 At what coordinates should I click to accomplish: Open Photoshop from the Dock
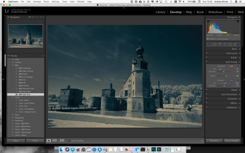coord(154,150)
